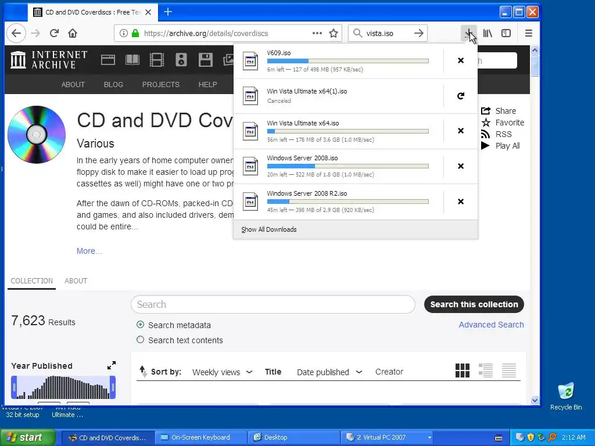The image size is (595, 446).
Task: Open Advanced Search
Action: point(491,325)
